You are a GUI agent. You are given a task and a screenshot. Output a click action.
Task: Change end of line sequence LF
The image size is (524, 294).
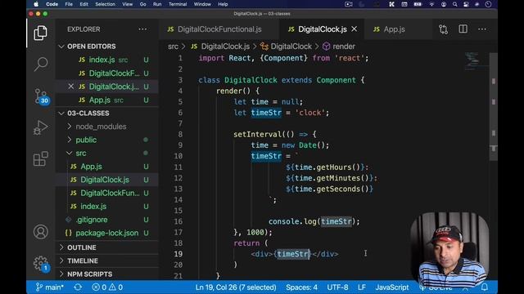[x=362, y=287]
